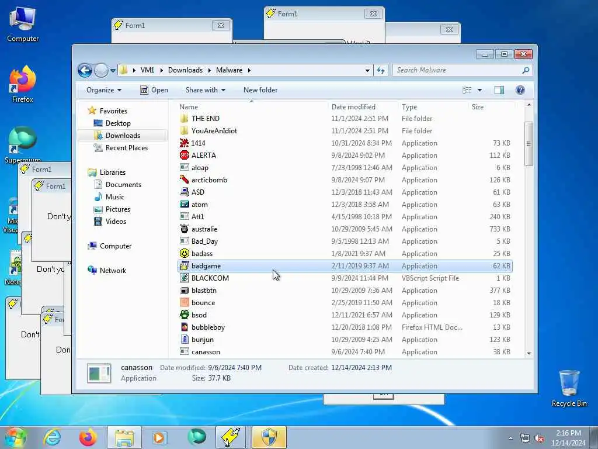
Task: Sort by Date modified column header
Action: [x=353, y=108]
